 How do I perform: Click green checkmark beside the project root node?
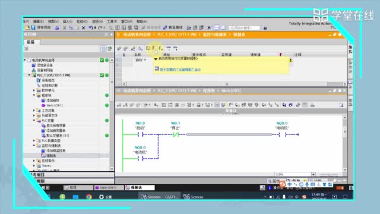pyautogui.click(x=102, y=60)
